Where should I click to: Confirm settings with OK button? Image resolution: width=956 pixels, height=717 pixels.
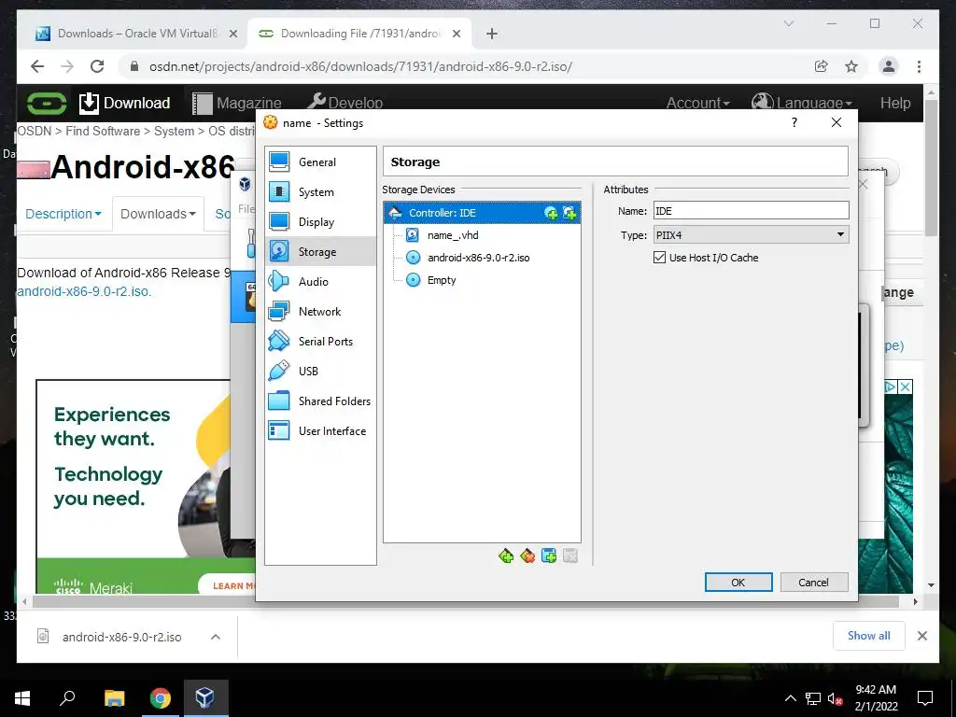[738, 583]
